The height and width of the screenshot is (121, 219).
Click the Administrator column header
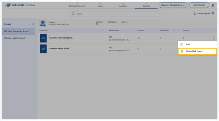coord(114,30)
